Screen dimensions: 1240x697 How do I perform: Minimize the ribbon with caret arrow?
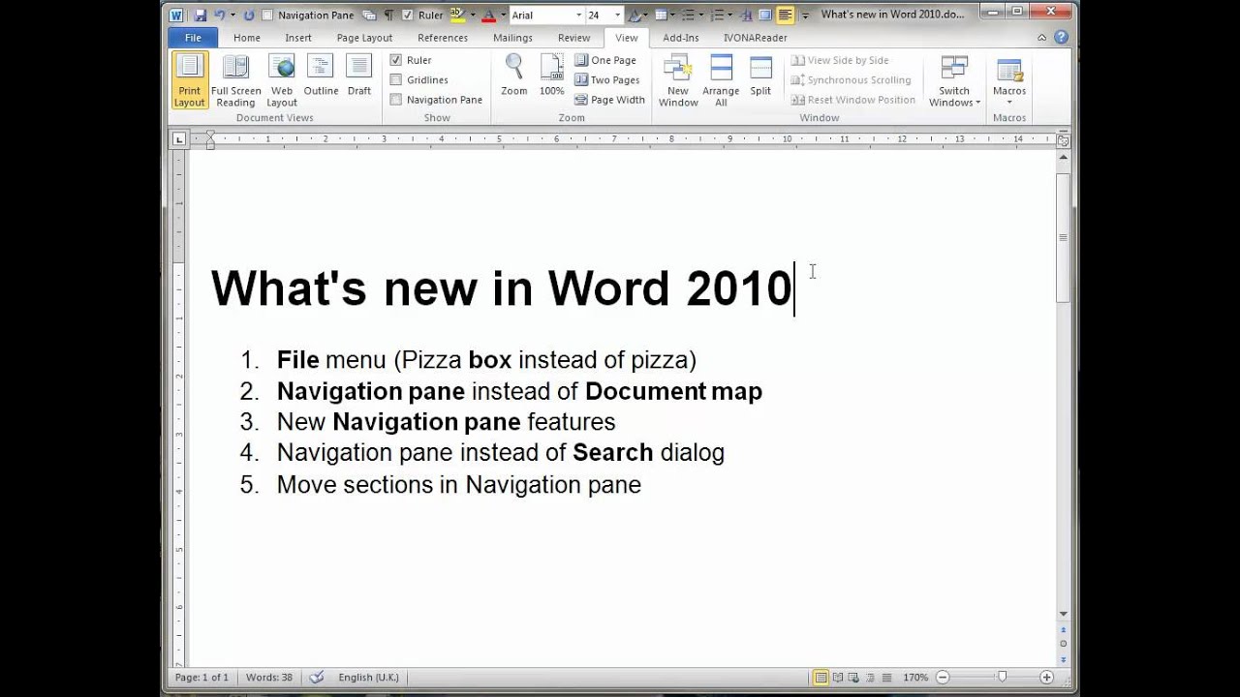pyautogui.click(x=1042, y=38)
